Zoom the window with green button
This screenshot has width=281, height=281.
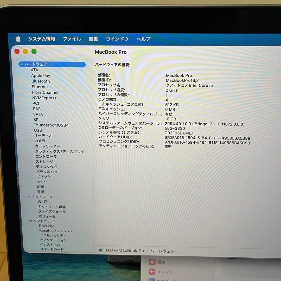tap(34, 52)
